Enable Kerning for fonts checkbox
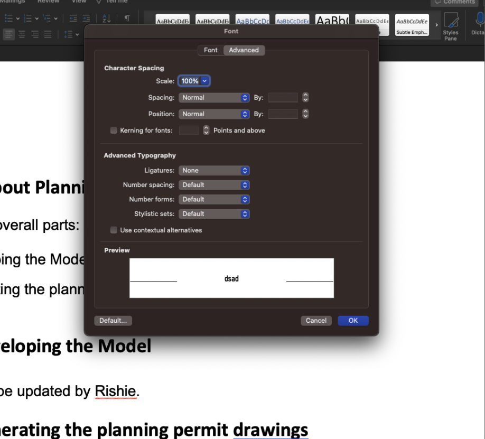Viewport: 485px width, 439px height. (113, 130)
